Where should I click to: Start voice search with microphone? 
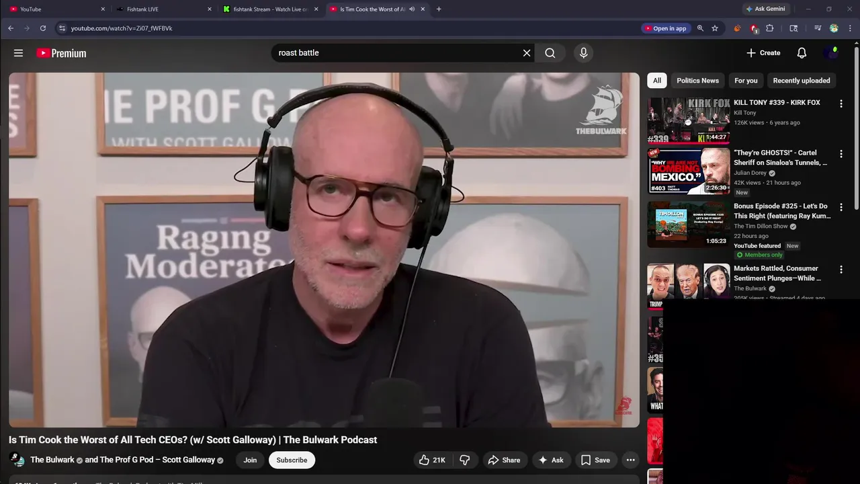(x=583, y=53)
